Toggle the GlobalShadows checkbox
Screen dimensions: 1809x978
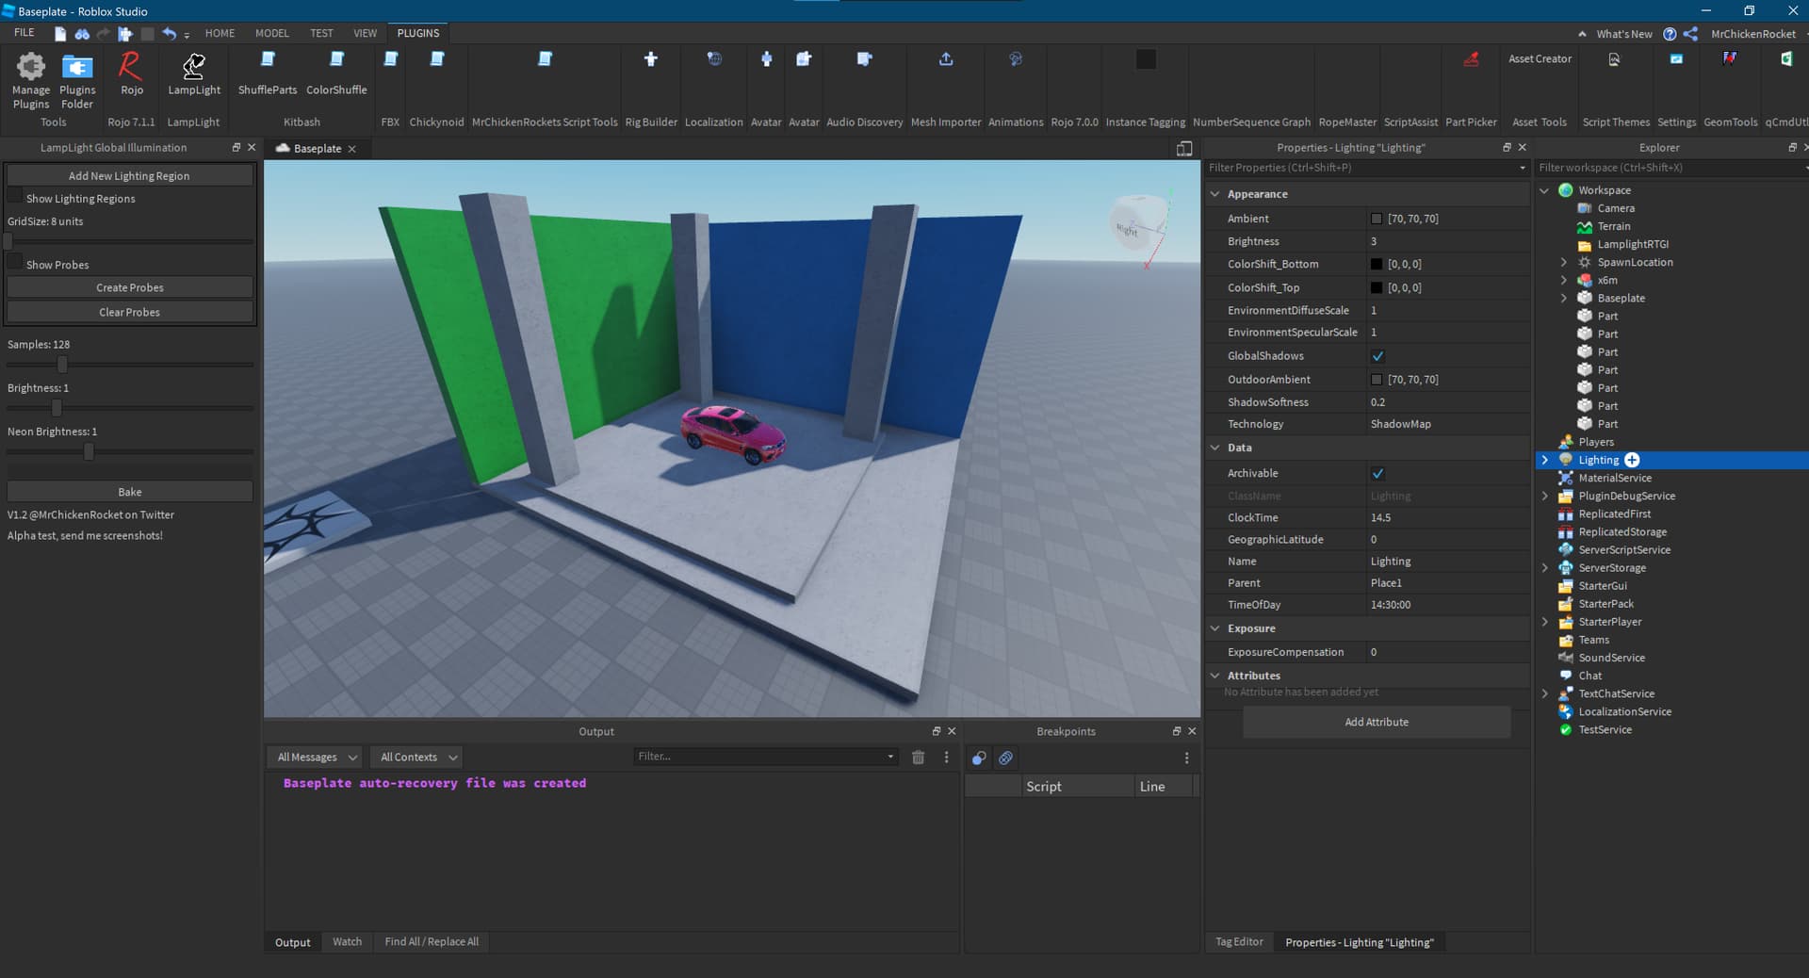[1377, 356]
